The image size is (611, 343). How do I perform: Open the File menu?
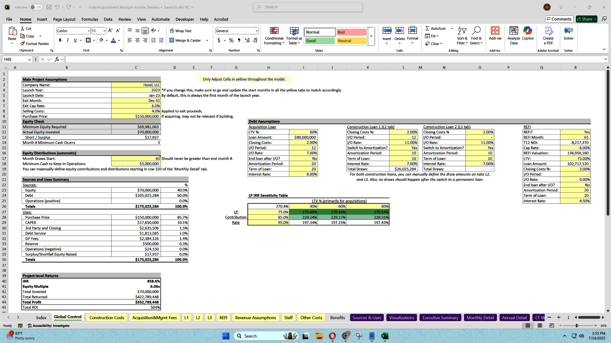(9, 19)
